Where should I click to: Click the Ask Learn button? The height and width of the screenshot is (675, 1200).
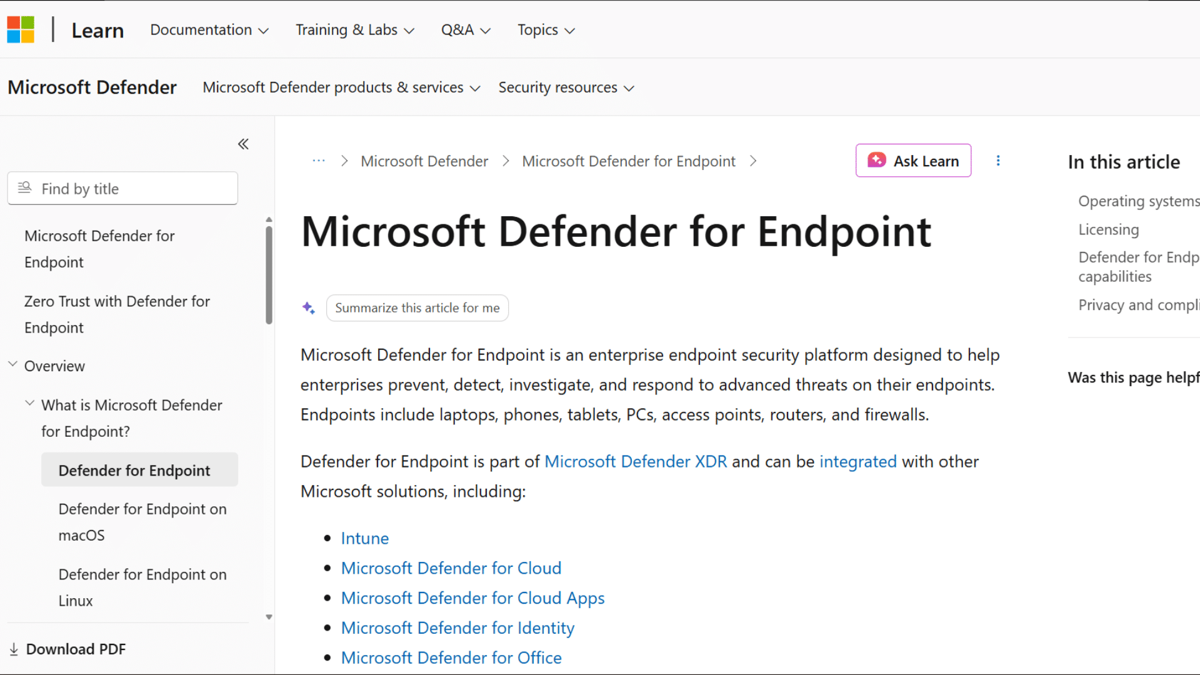click(x=913, y=161)
